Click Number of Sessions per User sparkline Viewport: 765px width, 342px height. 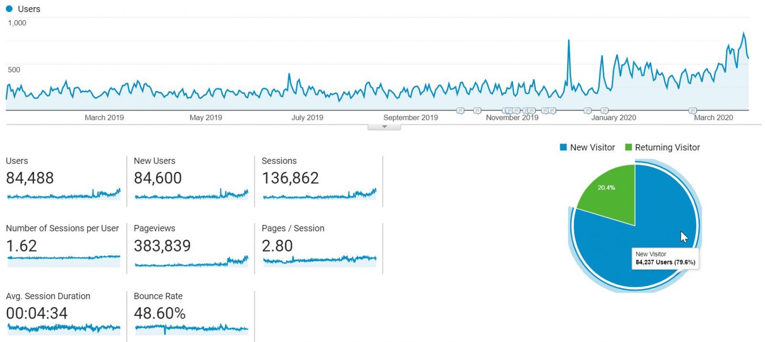(64, 258)
